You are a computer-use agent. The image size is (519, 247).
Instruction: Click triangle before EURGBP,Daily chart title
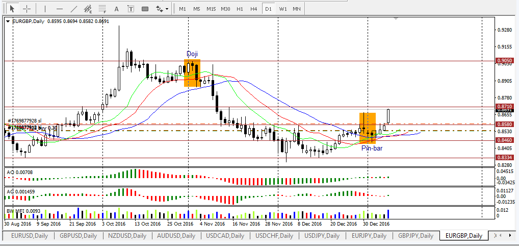(8, 21)
